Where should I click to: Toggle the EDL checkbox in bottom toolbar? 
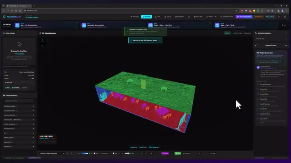click(95, 153)
